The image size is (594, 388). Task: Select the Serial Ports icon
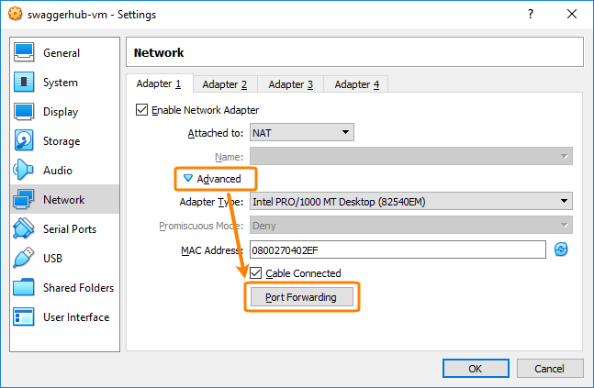[25, 229]
